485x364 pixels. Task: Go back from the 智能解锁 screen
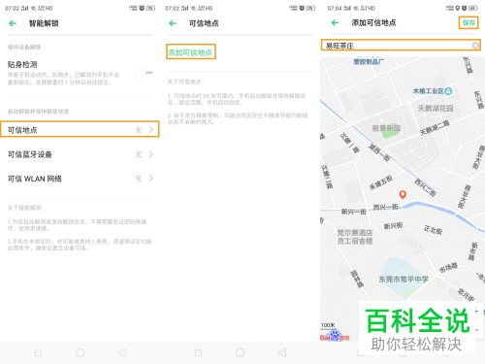pos(13,23)
